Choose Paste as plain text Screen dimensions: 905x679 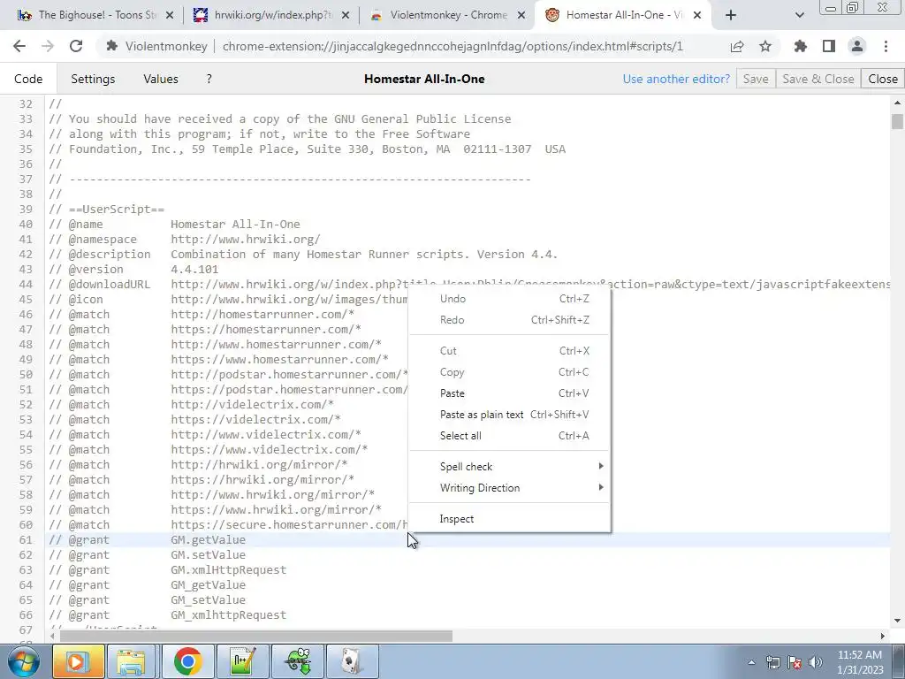pyautogui.click(x=509, y=415)
